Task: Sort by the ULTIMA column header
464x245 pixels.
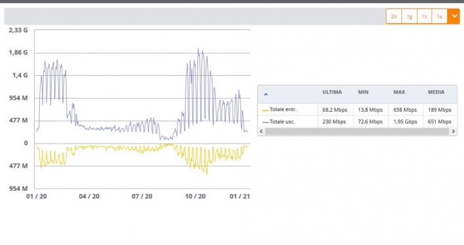Action: (x=332, y=92)
